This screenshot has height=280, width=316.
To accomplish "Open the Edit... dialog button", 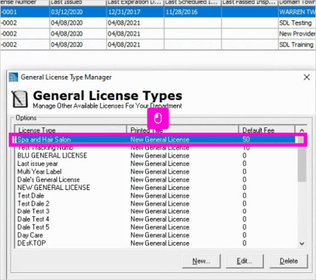I will tap(245, 261).
